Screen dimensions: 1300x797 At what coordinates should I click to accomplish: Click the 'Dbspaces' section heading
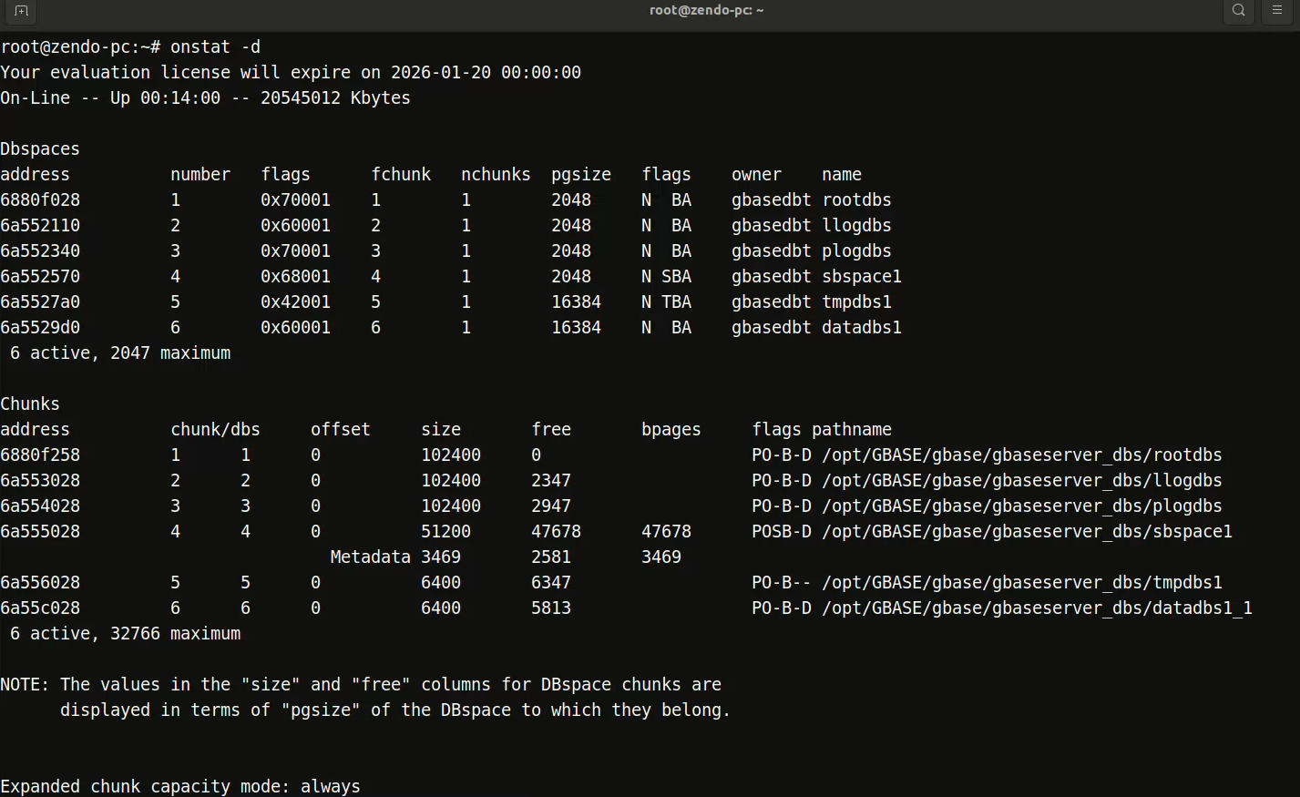[x=40, y=149]
